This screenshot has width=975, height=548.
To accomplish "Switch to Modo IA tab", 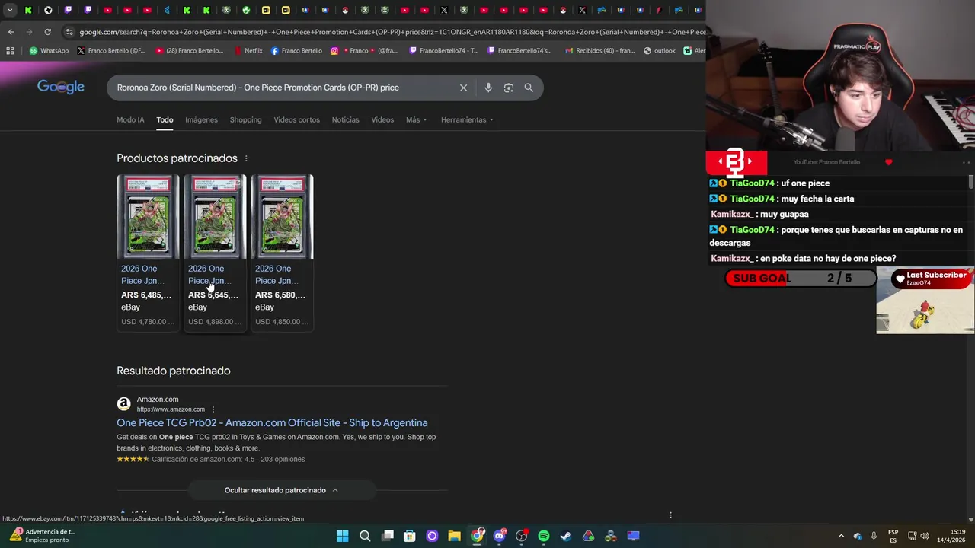I will pyautogui.click(x=130, y=119).
